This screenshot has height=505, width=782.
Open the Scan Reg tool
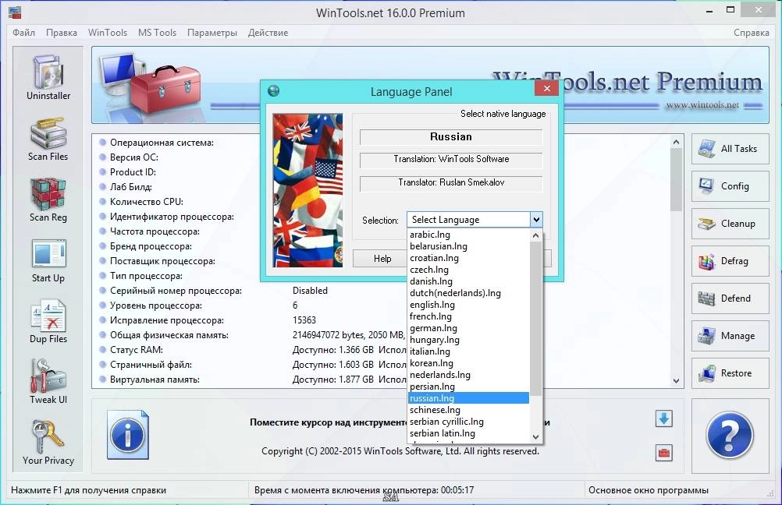coord(48,200)
